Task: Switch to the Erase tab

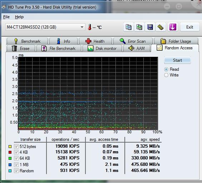Action: pos(21,48)
